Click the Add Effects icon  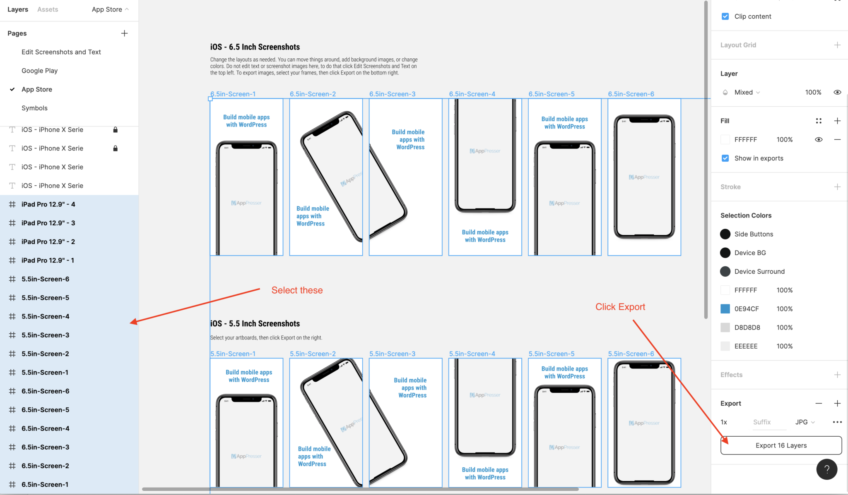click(x=837, y=374)
